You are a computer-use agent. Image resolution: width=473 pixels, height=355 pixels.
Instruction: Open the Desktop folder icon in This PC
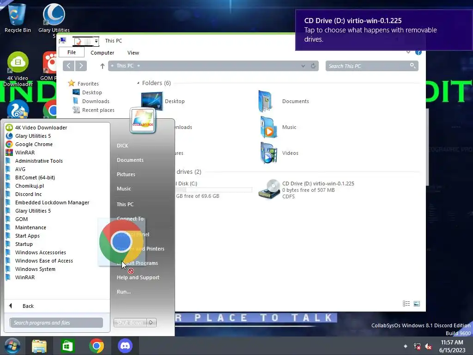tap(152, 101)
